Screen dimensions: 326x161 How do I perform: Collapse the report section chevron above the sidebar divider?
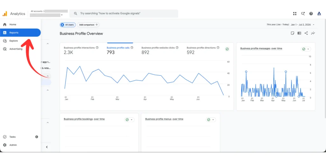(x=48, y=90)
